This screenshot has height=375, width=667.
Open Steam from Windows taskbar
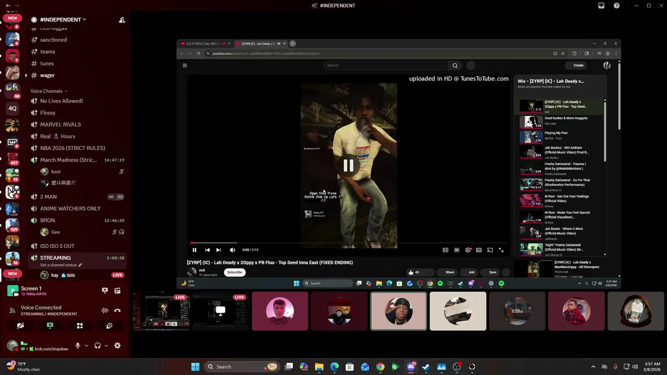426,367
